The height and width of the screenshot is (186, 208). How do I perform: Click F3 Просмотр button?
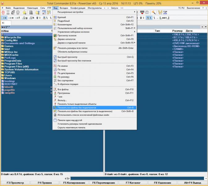pyautogui.click(x=15, y=183)
